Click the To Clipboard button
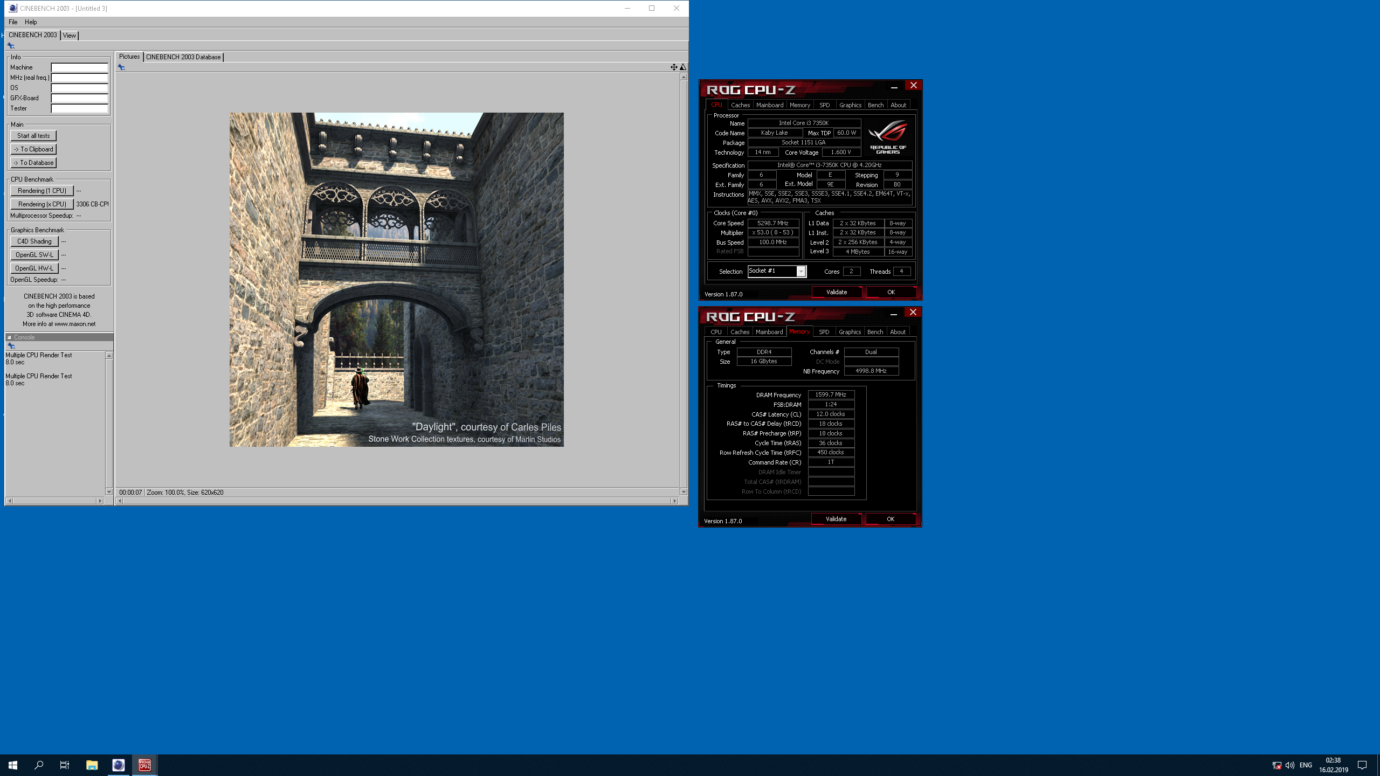Viewport: 1380px width, 776px height. 33,149
